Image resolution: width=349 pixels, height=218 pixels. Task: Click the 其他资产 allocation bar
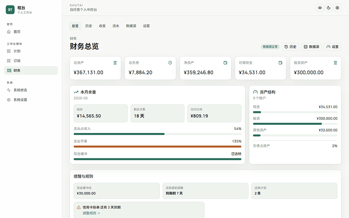[295, 136]
